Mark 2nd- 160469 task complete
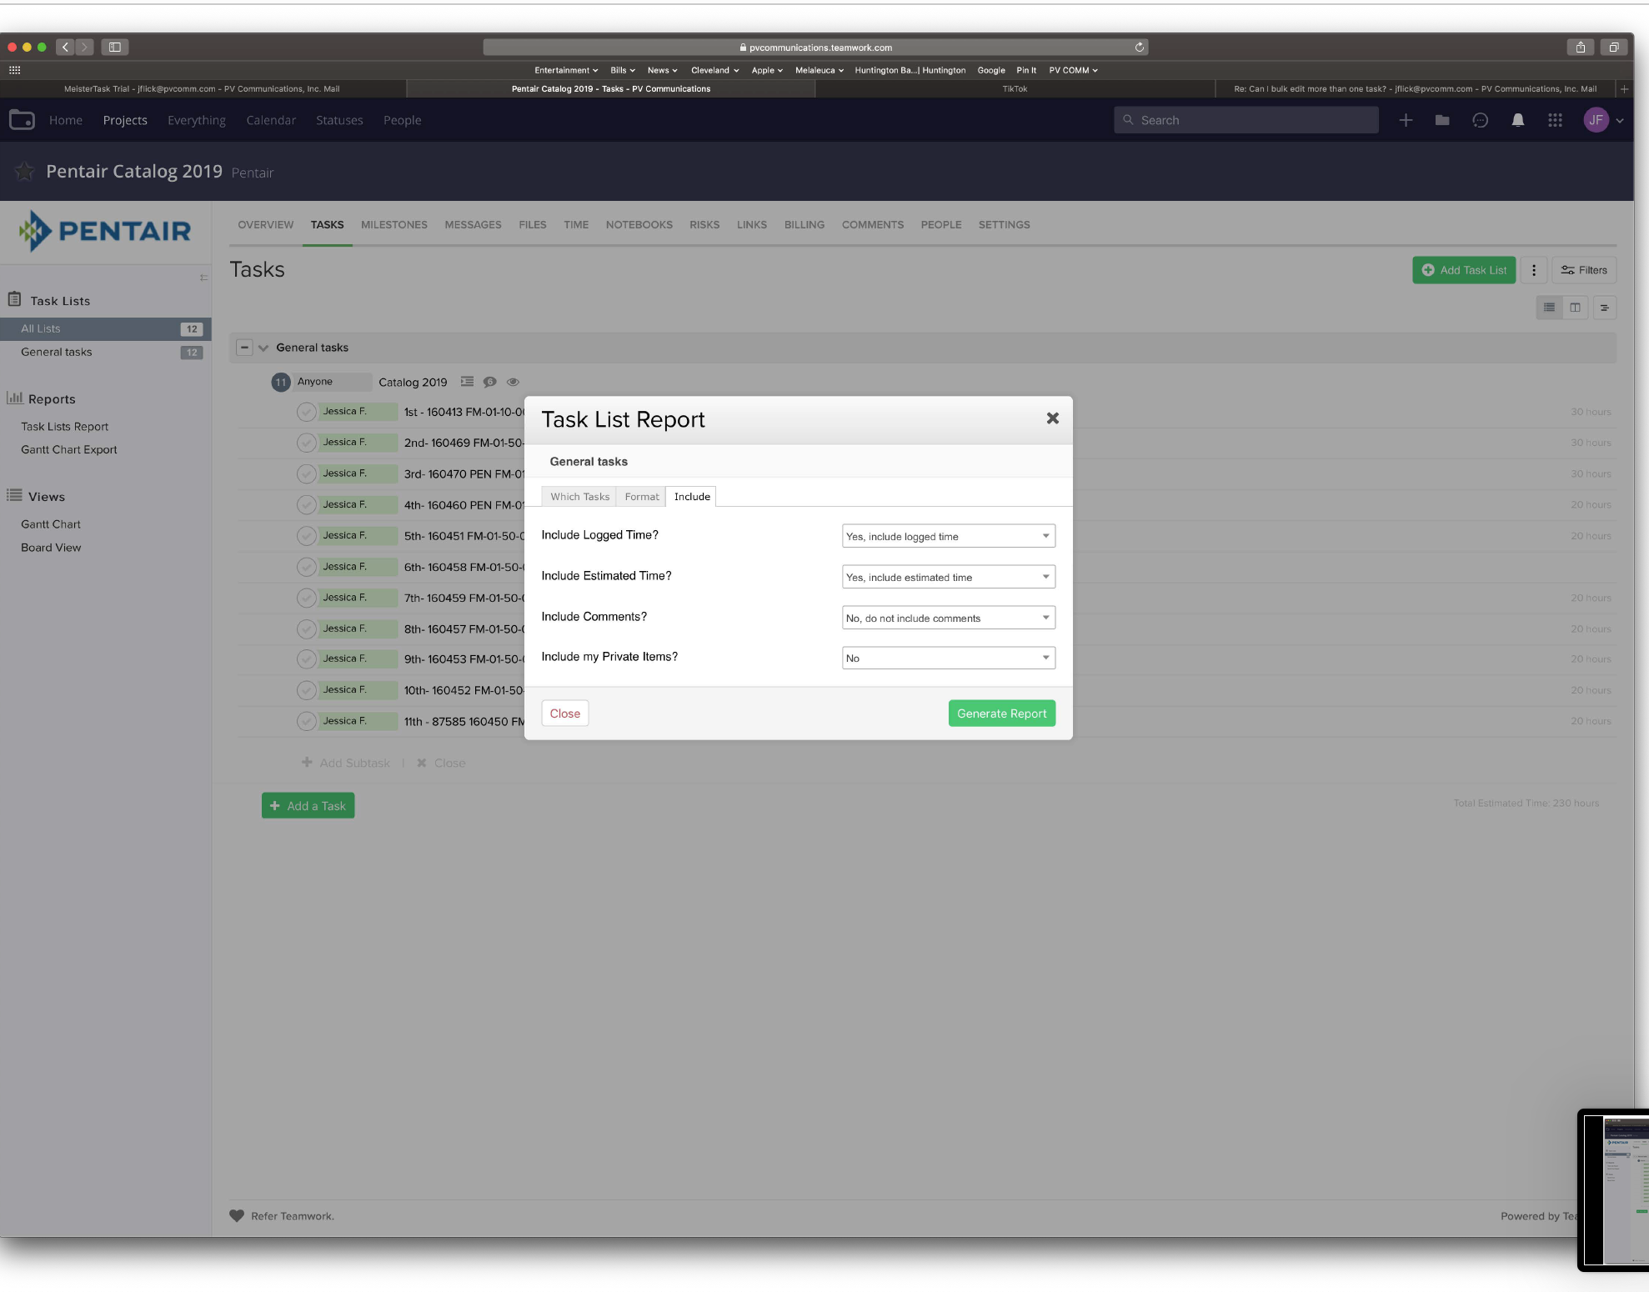Viewport: 1649px width, 1292px height. (306, 443)
